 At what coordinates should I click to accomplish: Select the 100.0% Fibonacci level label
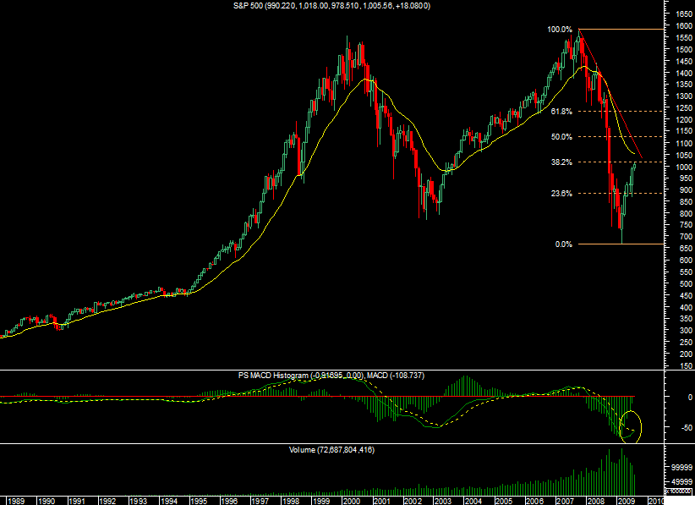(560, 30)
